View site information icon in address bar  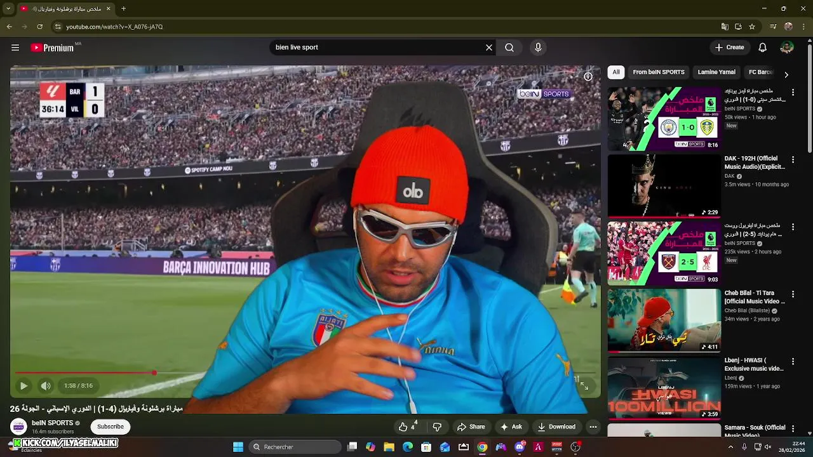point(58,27)
